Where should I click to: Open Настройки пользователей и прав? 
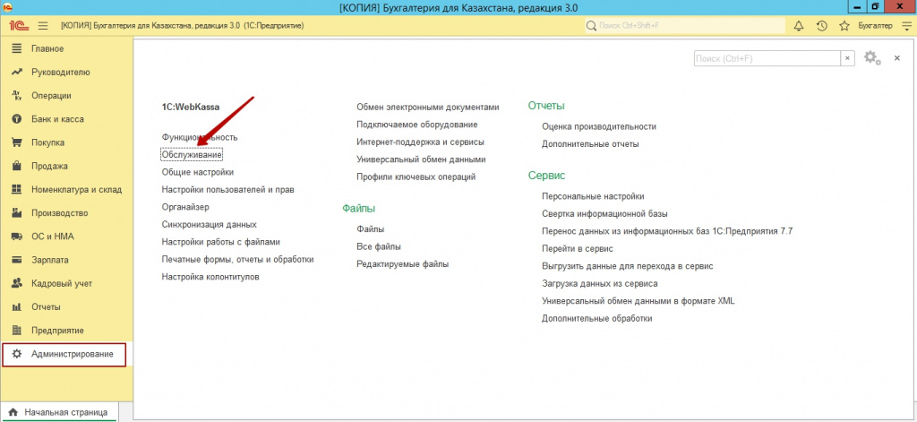228,190
